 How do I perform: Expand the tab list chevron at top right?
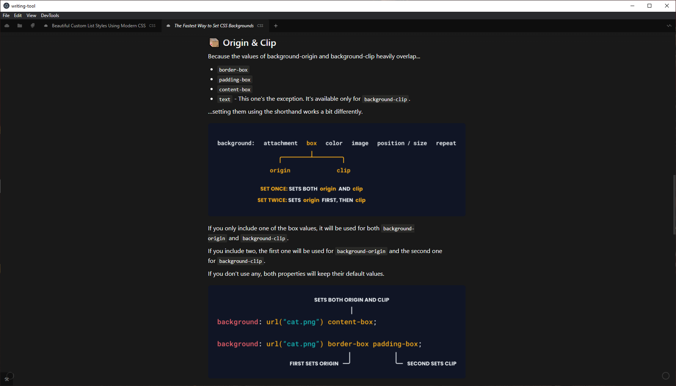point(669,26)
